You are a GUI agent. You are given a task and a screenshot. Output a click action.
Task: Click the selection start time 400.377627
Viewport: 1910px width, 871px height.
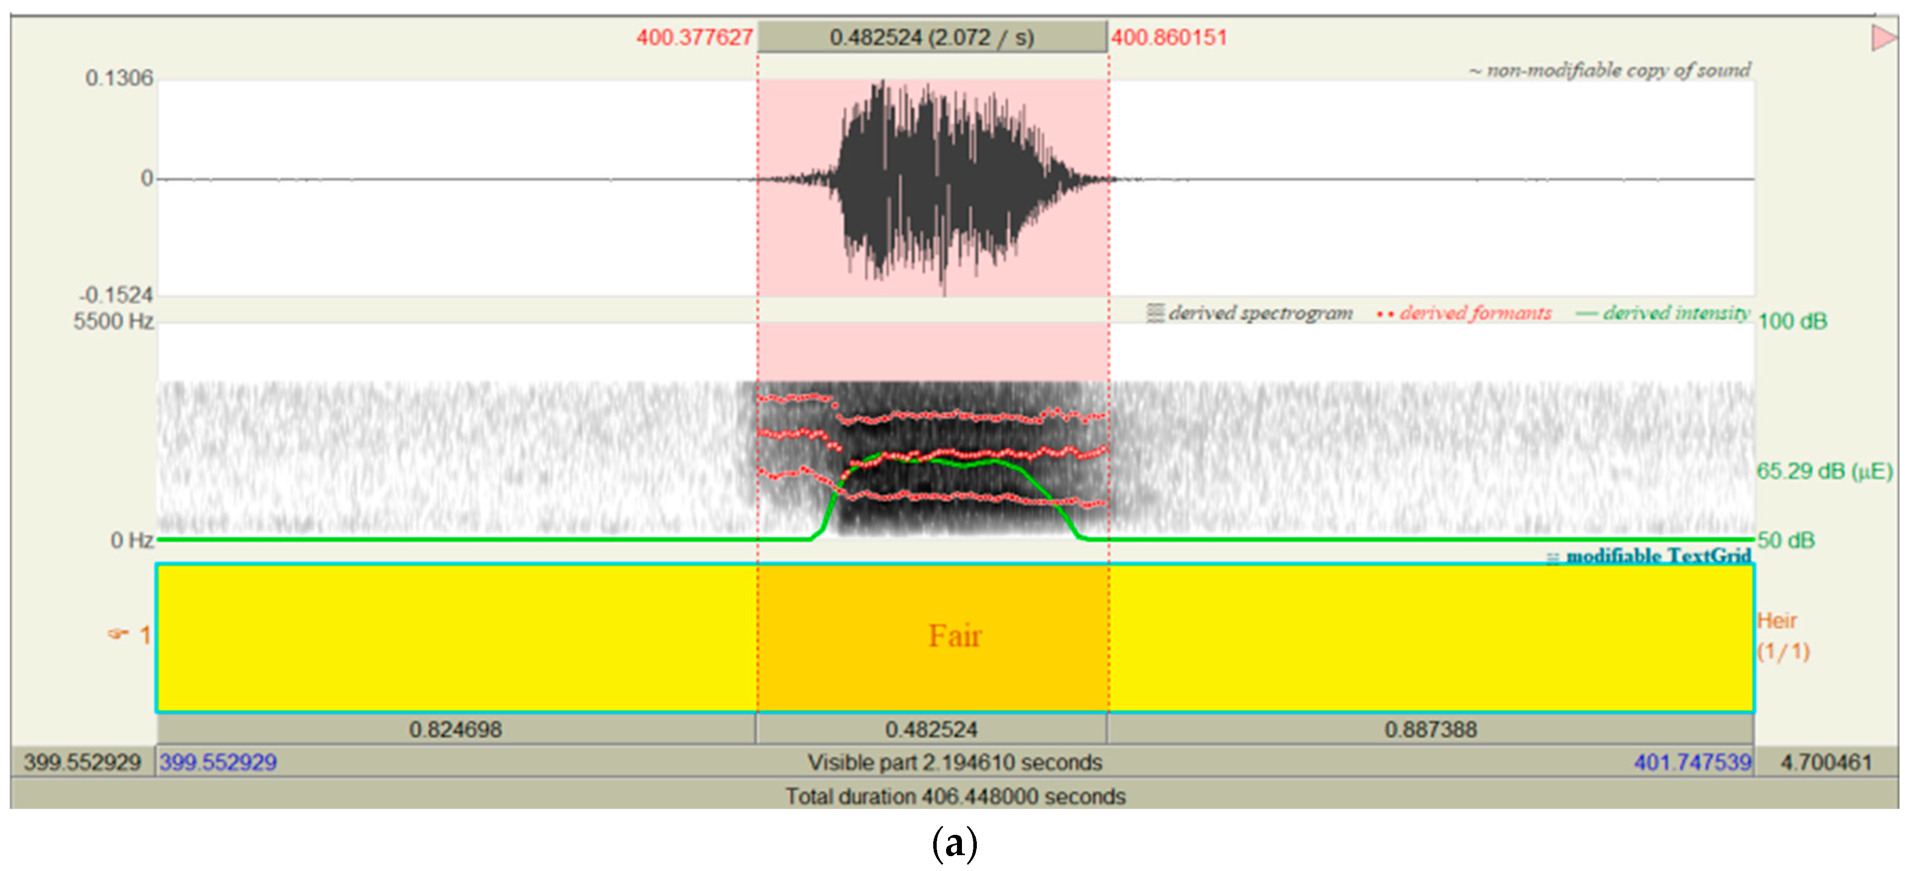(x=695, y=37)
